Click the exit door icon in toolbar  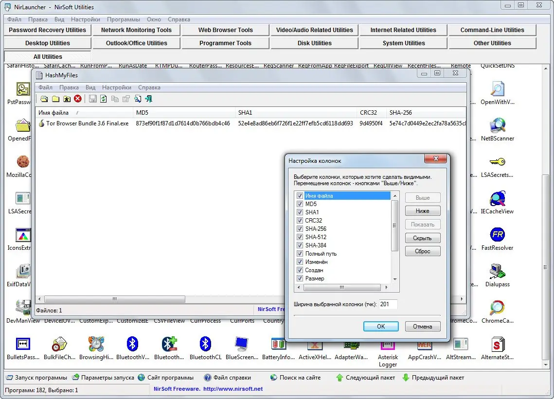pyautogui.click(x=149, y=99)
